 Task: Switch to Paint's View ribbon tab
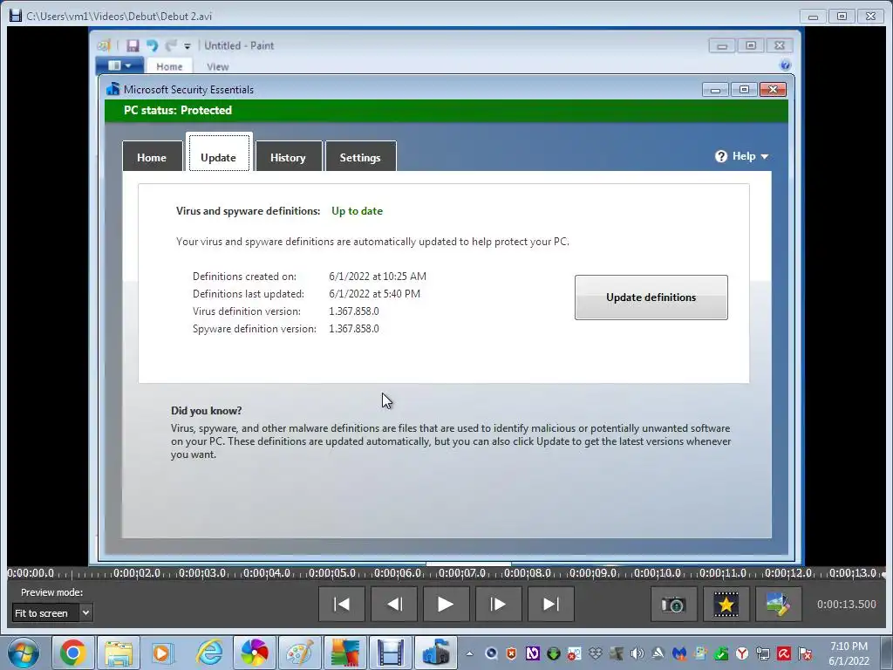[x=217, y=66]
